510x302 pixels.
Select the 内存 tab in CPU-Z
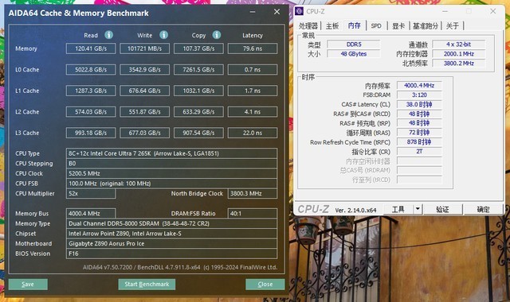click(354, 25)
